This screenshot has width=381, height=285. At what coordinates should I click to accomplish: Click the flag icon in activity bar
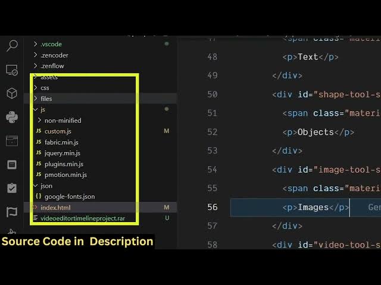coord(12,212)
